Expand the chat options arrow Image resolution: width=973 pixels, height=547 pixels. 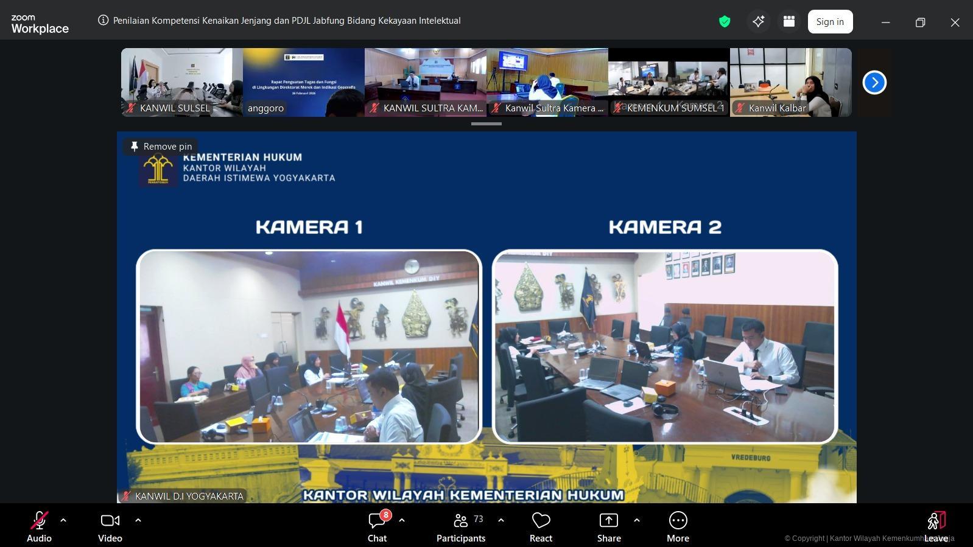pos(402,520)
